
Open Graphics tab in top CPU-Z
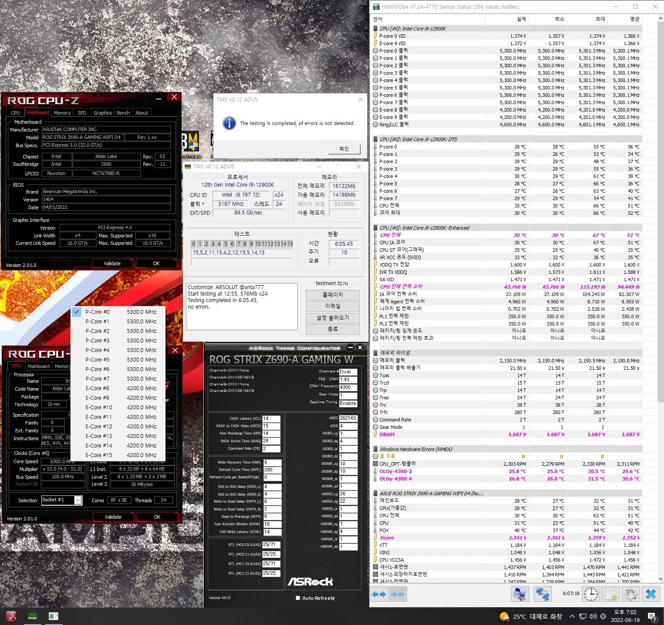(x=103, y=113)
